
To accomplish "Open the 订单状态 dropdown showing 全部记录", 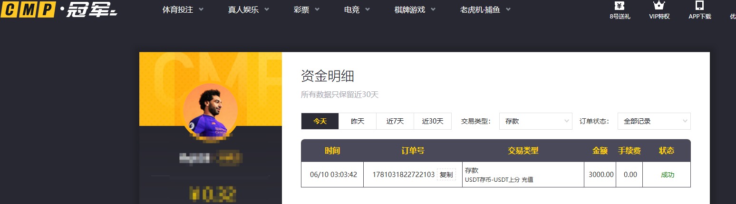I will (654, 121).
